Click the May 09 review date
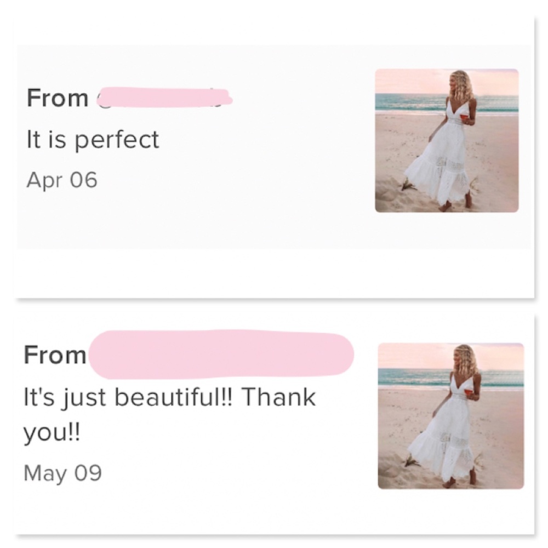 coord(62,472)
